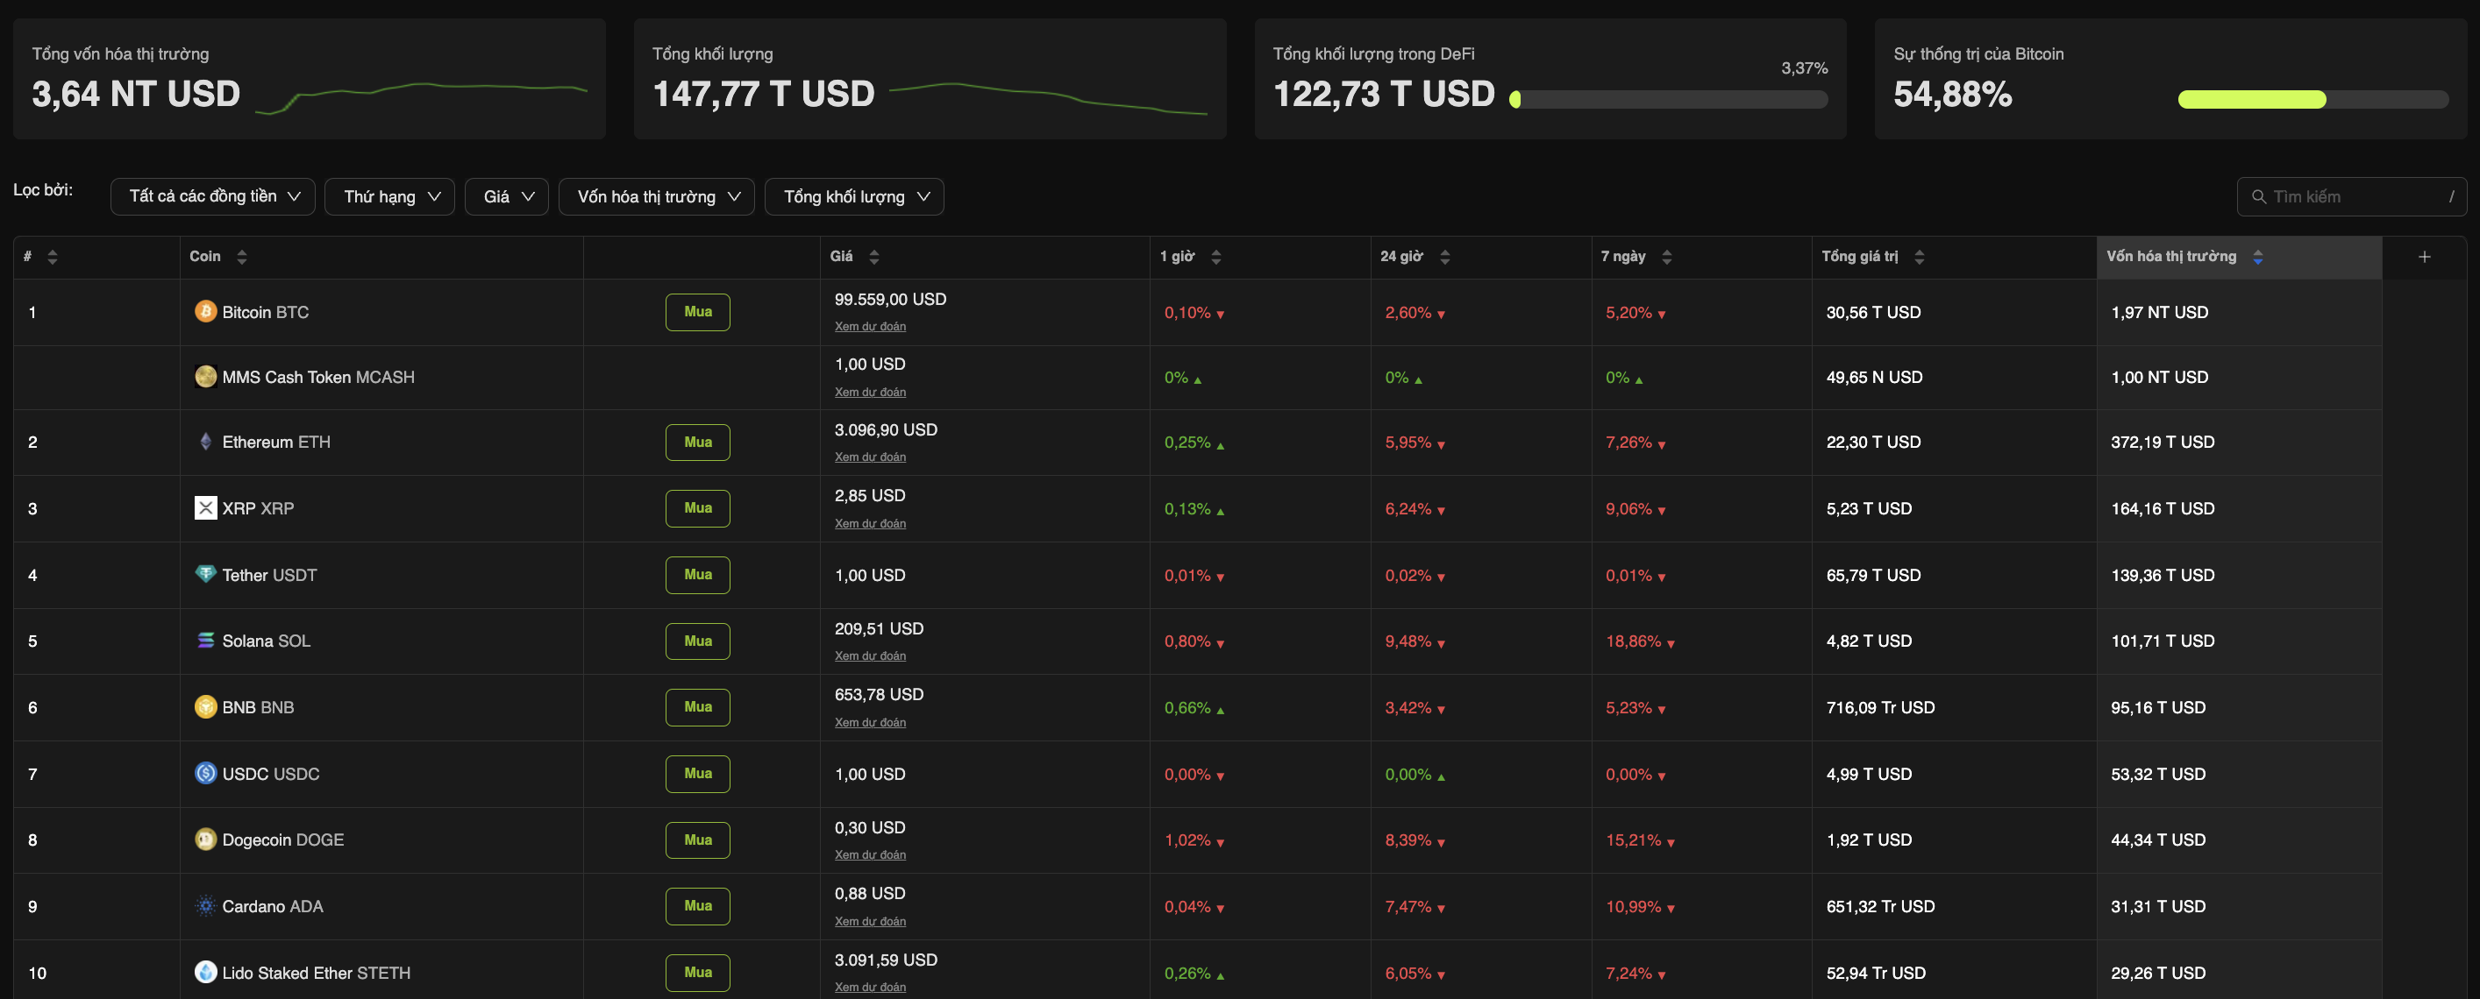Click the Solana logo icon
This screenshot has width=2480, height=999.
pyautogui.click(x=205, y=640)
